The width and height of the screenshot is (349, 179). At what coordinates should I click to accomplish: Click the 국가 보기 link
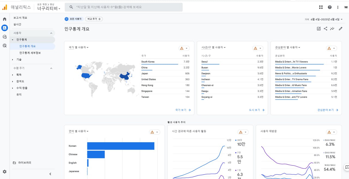(183, 110)
